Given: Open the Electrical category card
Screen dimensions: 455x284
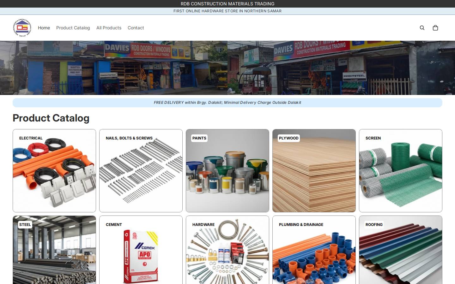Looking at the screenshot, I should click(x=54, y=171).
